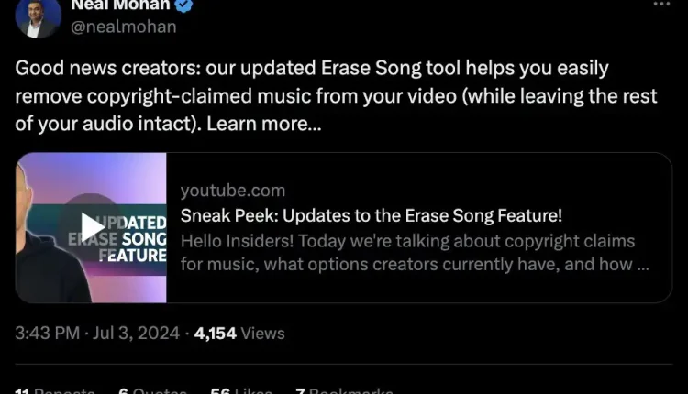The image size is (688, 394).
Task: Click the Updated Erase Song Feature thumbnail text
Action: 117,239
